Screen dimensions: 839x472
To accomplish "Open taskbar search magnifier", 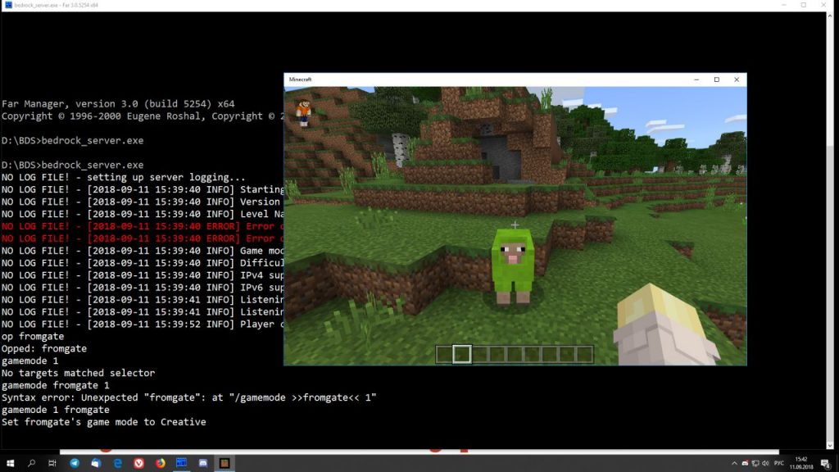I will [x=31, y=464].
